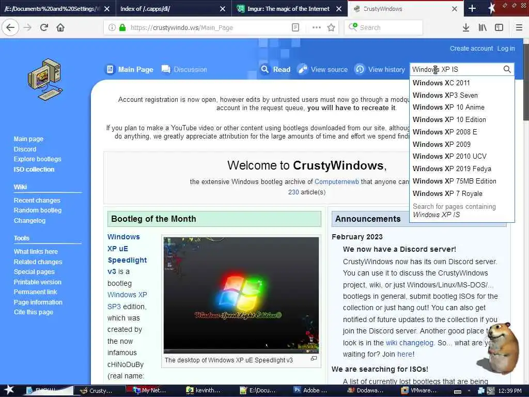
Task: Switch to the Imgur tab
Action: click(x=288, y=9)
